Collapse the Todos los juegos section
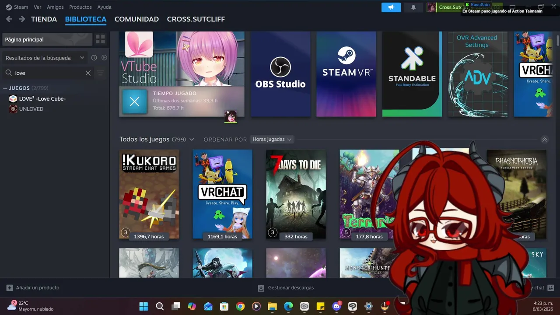The image size is (560, 315). [544, 140]
